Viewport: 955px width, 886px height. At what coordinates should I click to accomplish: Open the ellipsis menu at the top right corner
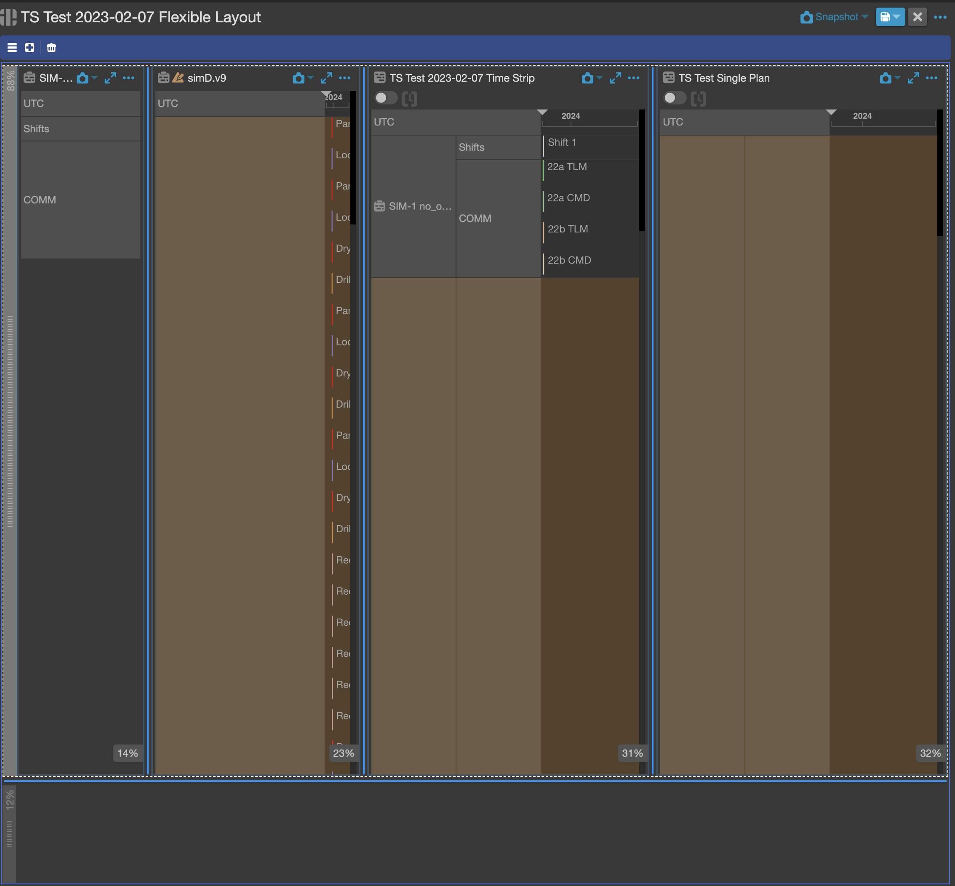click(940, 17)
